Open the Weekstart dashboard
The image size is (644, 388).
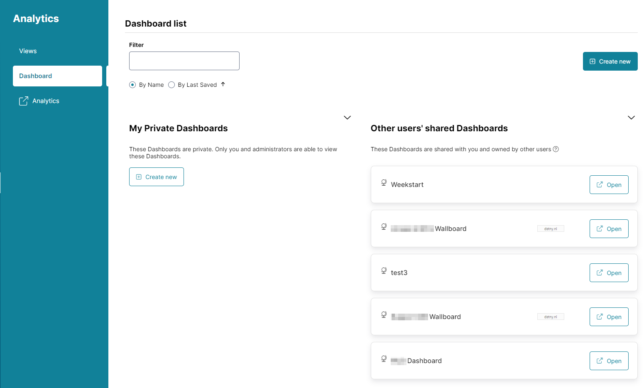(609, 185)
